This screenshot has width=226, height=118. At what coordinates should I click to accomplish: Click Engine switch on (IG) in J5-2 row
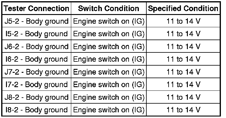tap(109, 21)
